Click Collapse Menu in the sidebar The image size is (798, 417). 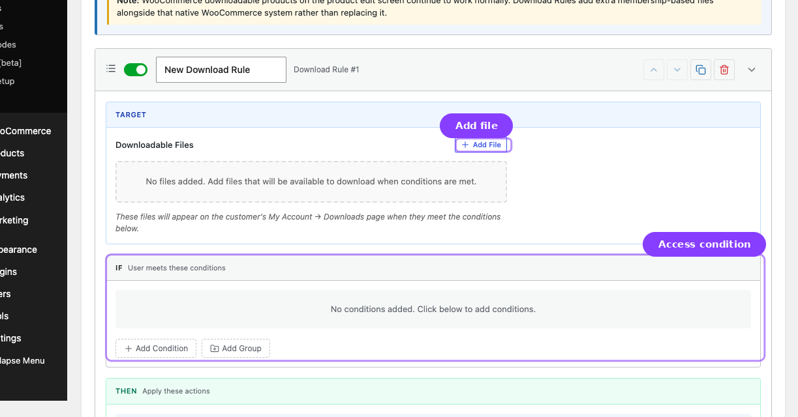23,360
